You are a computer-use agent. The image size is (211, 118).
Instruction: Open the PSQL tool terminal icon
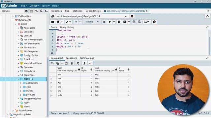pos(46,11)
